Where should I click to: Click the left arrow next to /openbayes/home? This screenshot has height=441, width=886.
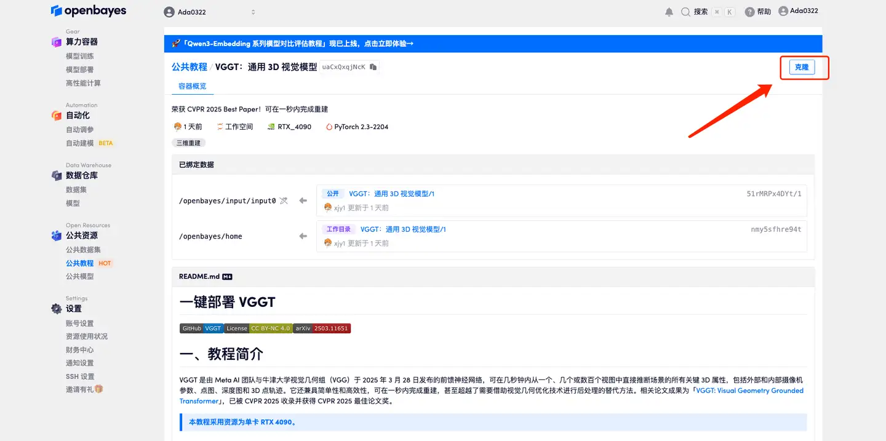[x=303, y=236]
